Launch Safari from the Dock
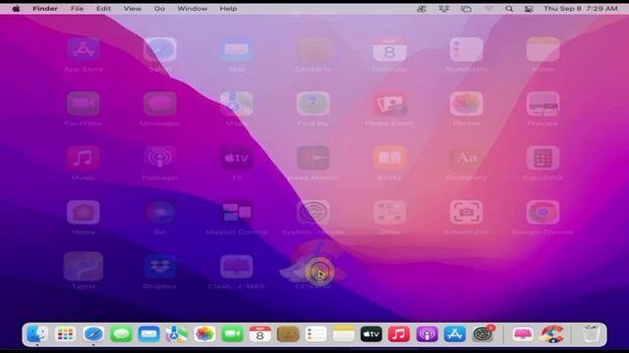 pos(93,333)
